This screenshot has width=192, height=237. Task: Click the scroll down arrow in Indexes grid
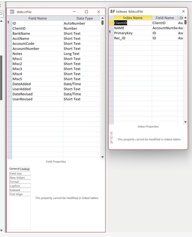(x=185, y=122)
